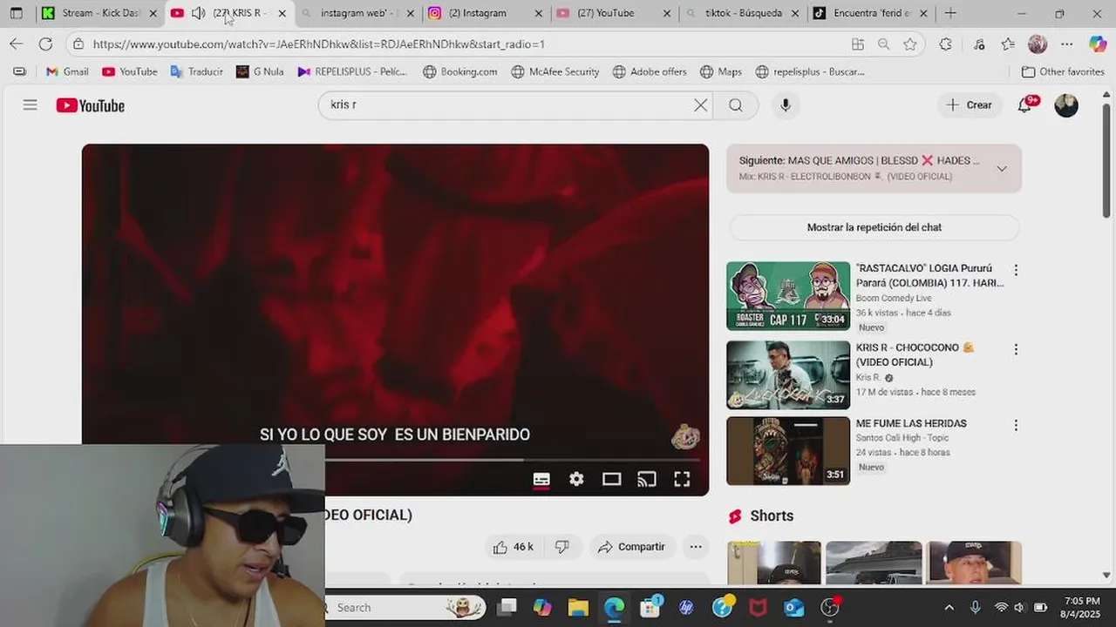This screenshot has height=627, width=1116.
Task: Switch to the 'tiktok - Búsqueda' tab
Action: click(742, 13)
